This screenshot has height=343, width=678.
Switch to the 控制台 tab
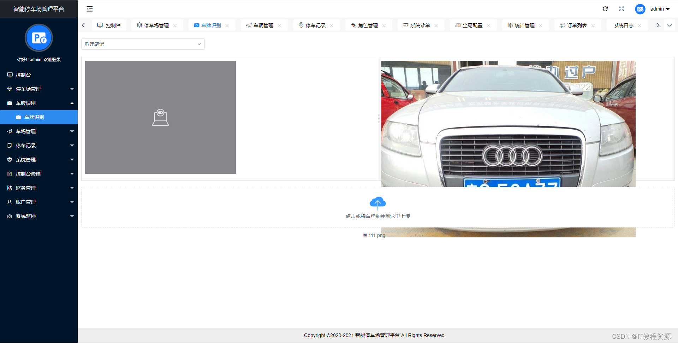click(109, 25)
